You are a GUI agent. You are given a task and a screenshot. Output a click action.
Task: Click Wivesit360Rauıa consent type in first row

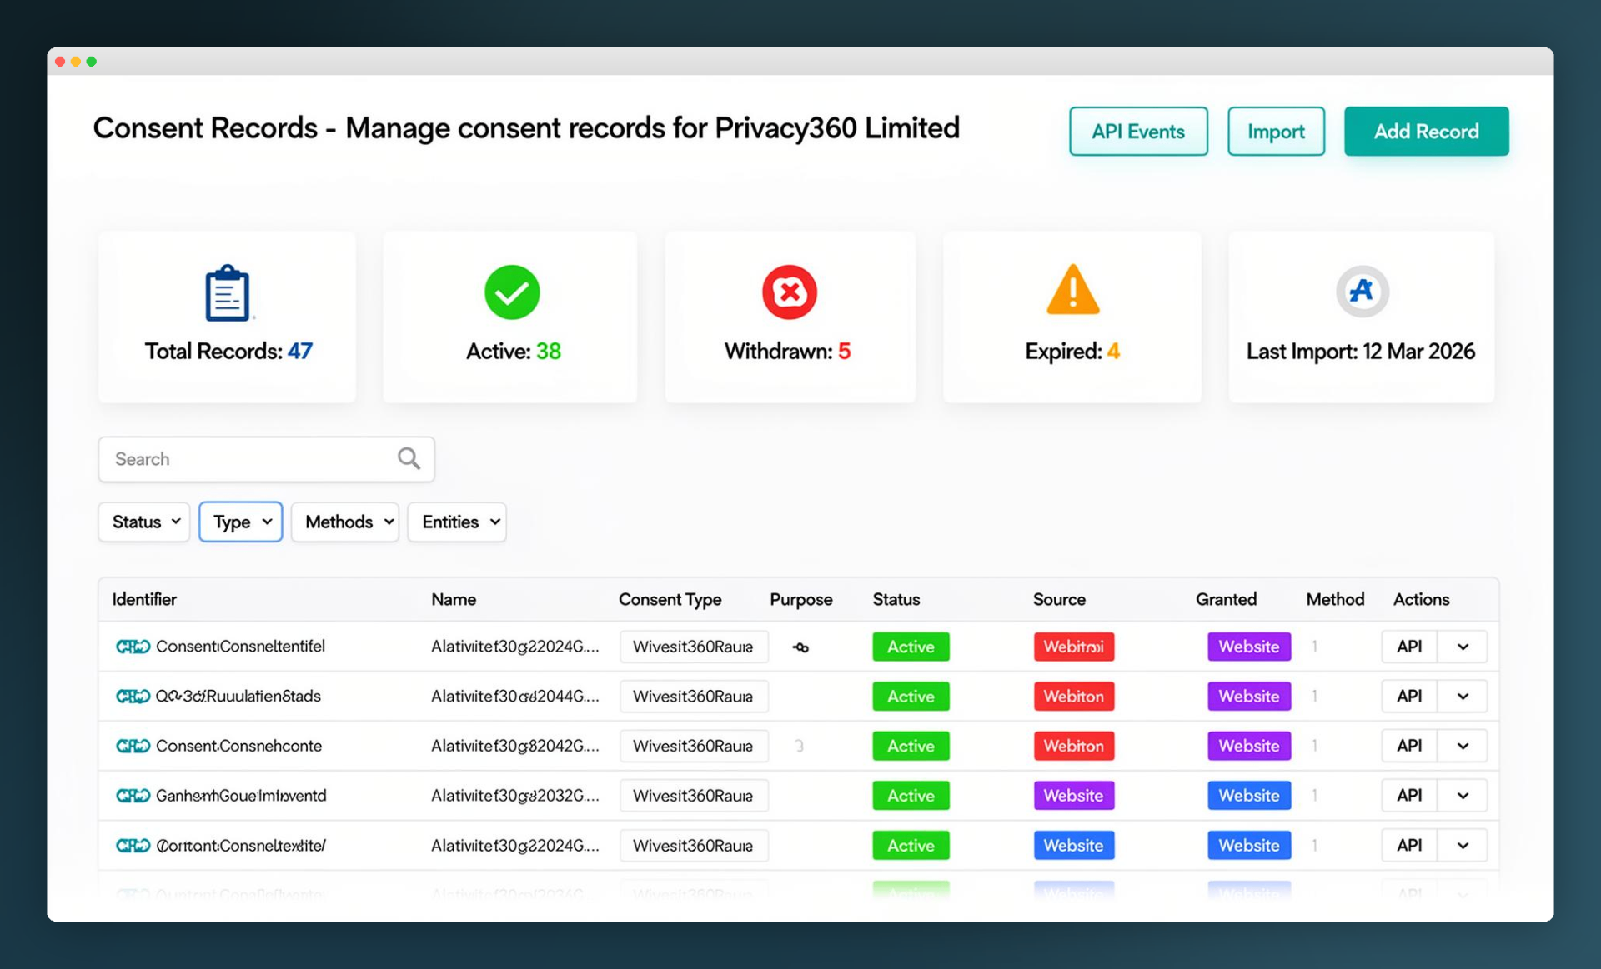[694, 647]
